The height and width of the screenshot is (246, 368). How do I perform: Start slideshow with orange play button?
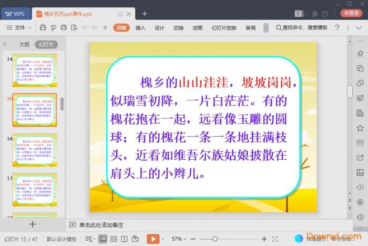pos(152,239)
